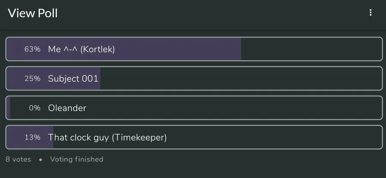Select the Subject 001 poll option label
The height and width of the screenshot is (178, 386).
tap(73, 78)
